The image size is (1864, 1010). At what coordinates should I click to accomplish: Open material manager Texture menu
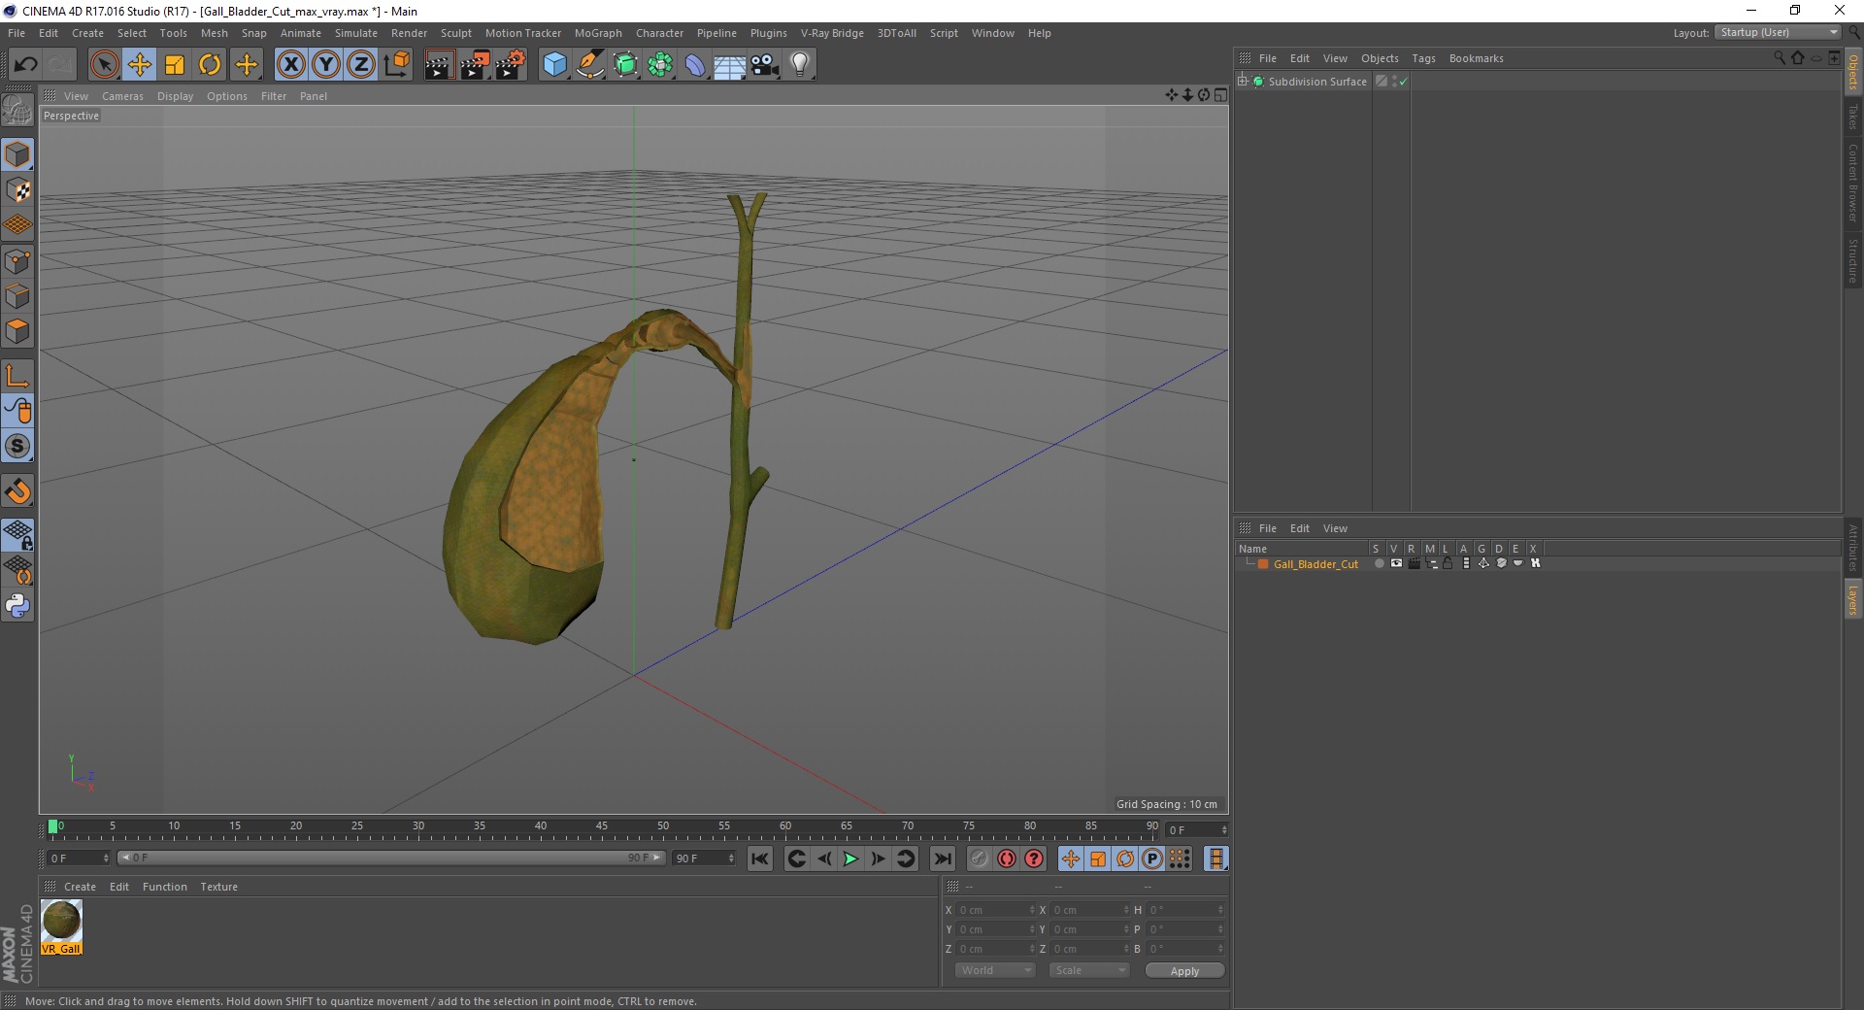(218, 887)
